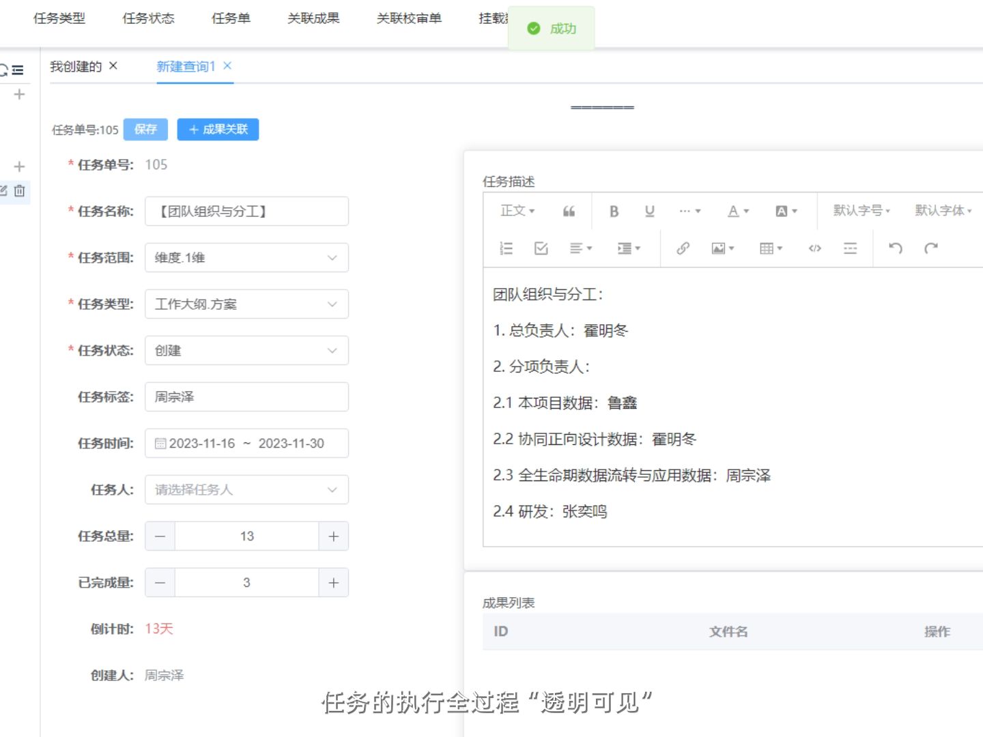Toggle sidebar list menu icon
This screenshot has height=737, width=983.
(18, 70)
